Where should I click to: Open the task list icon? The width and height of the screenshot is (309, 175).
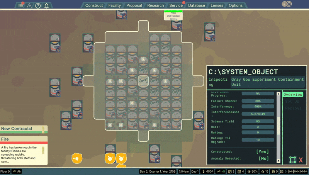(20, 6)
